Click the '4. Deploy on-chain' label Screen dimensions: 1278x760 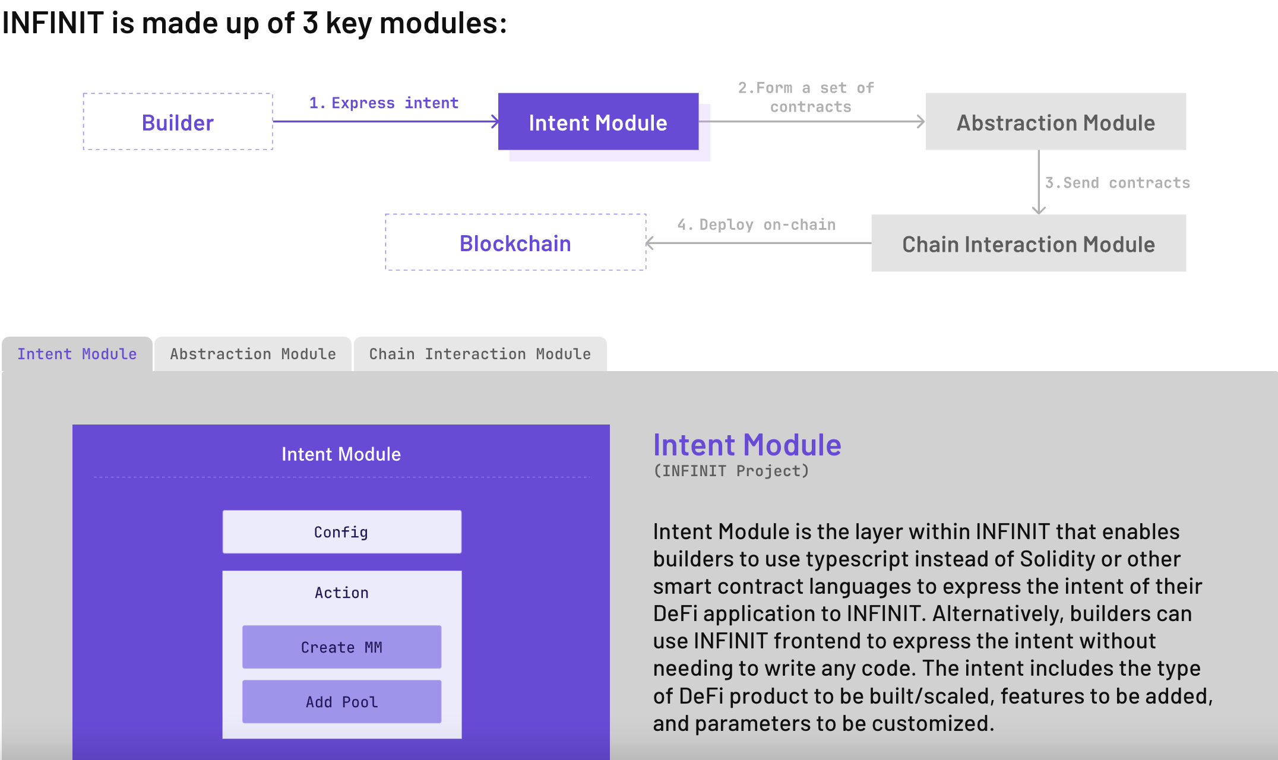click(x=756, y=225)
